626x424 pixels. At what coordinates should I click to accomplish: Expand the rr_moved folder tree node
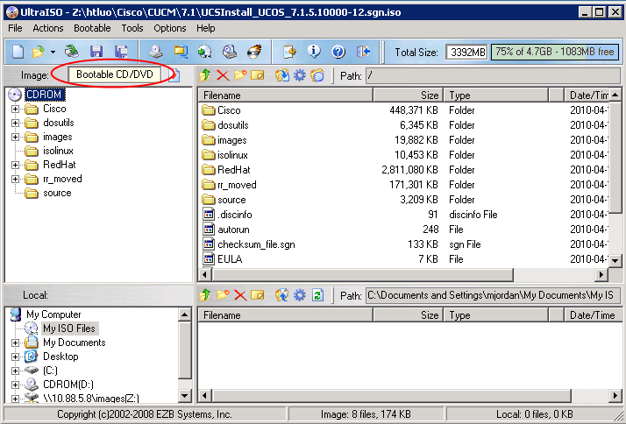pos(15,179)
